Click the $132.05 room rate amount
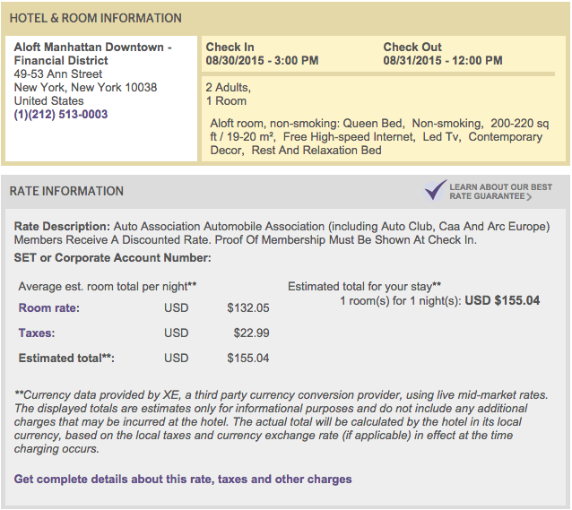The height and width of the screenshot is (510, 572). click(x=248, y=308)
